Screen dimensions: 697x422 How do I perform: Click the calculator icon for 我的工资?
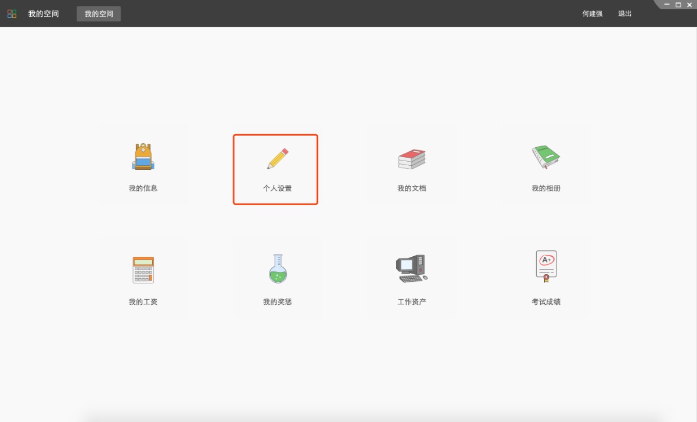(x=143, y=270)
